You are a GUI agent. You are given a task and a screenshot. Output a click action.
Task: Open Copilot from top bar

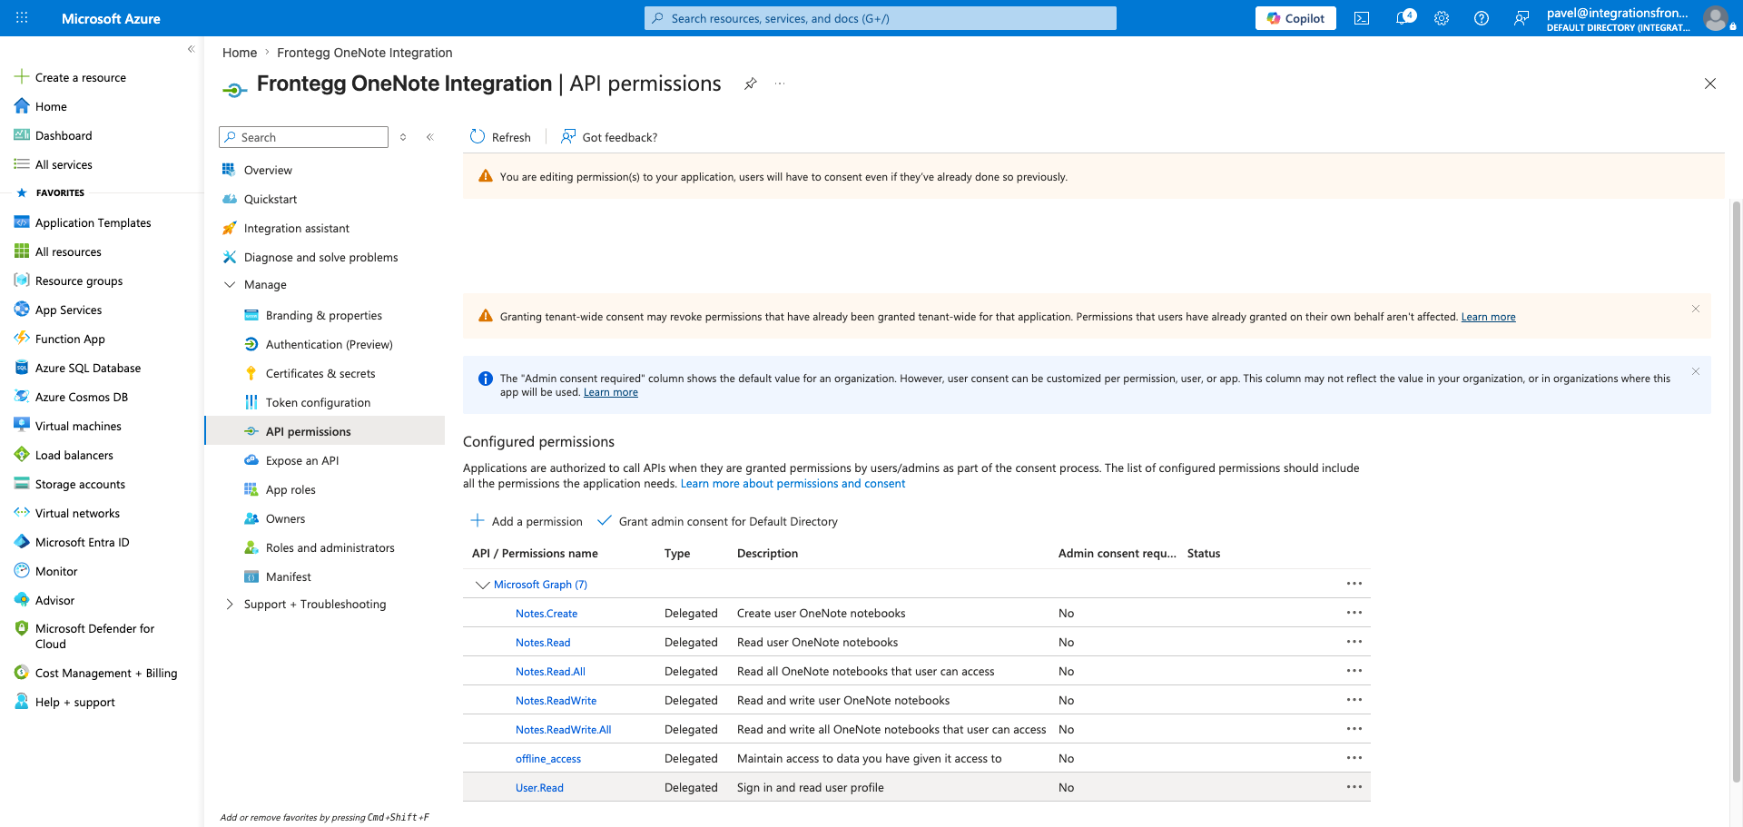tap(1295, 18)
